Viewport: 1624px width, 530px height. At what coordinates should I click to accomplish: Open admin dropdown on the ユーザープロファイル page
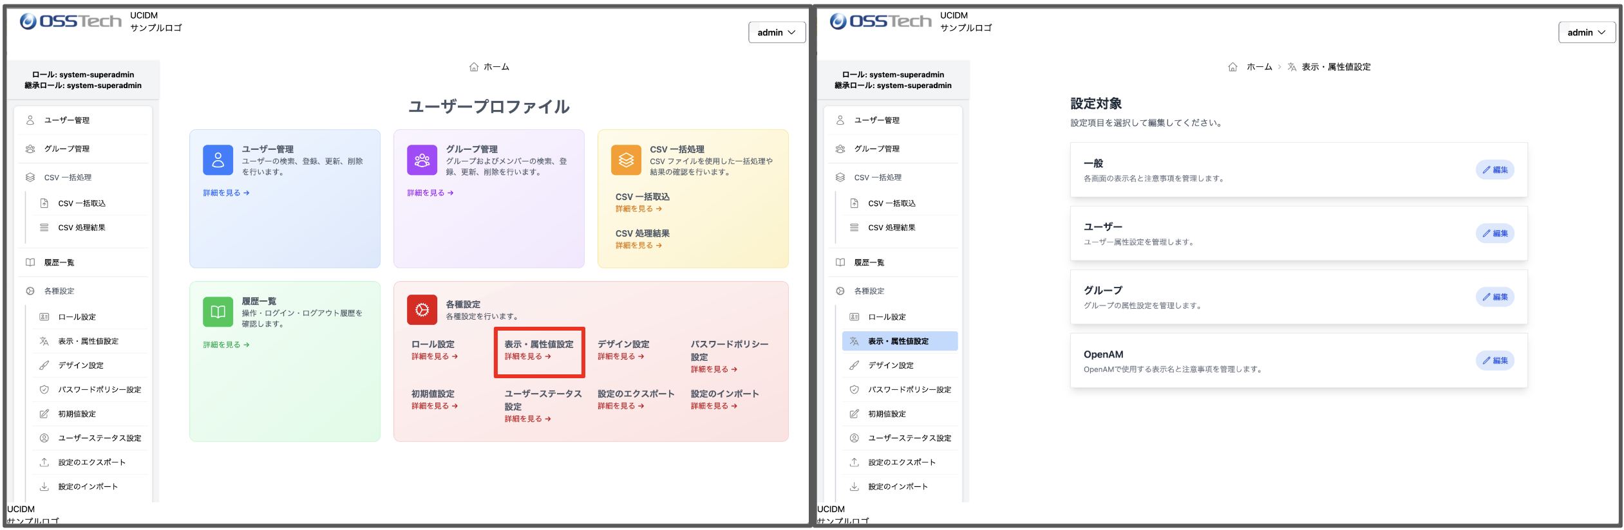pyautogui.click(x=776, y=32)
